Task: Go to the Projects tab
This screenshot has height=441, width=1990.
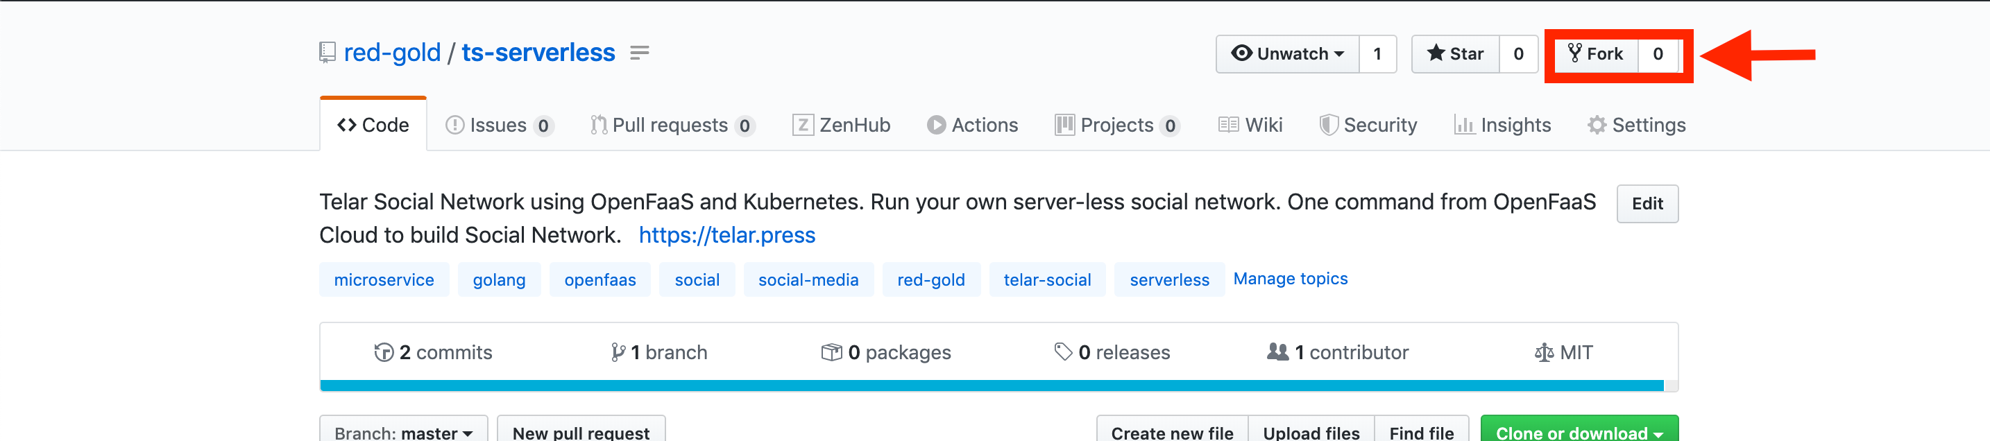Action: click(x=1117, y=125)
